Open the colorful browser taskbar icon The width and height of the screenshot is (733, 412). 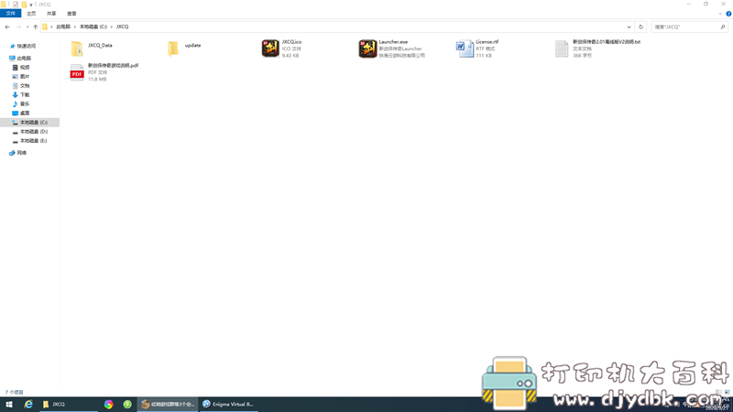point(108,404)
